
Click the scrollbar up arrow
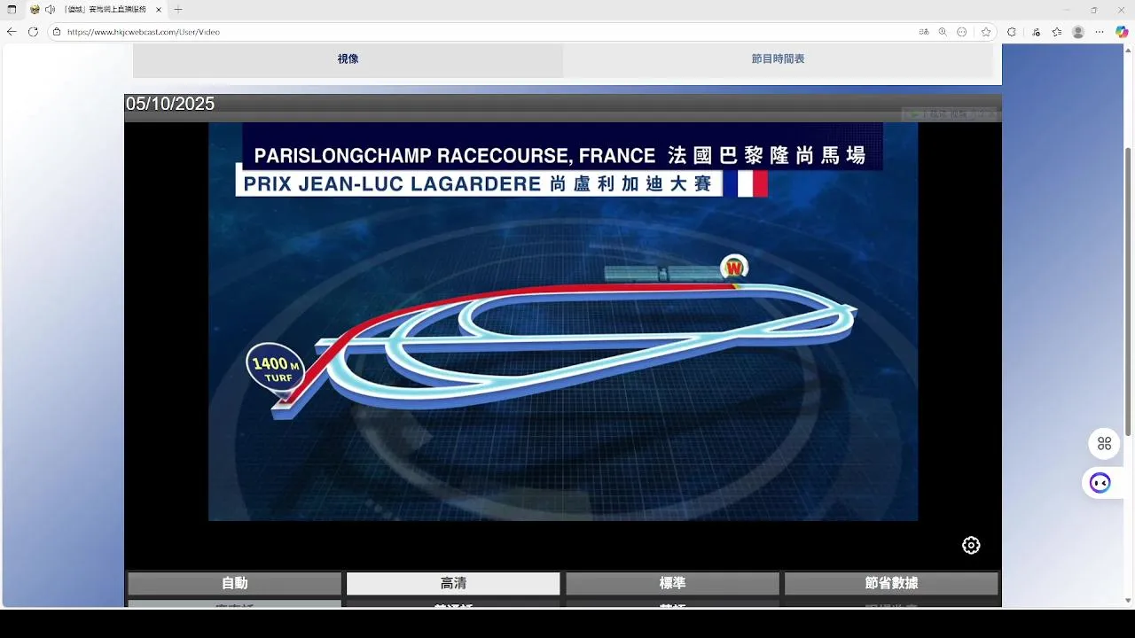(1128, 50)
